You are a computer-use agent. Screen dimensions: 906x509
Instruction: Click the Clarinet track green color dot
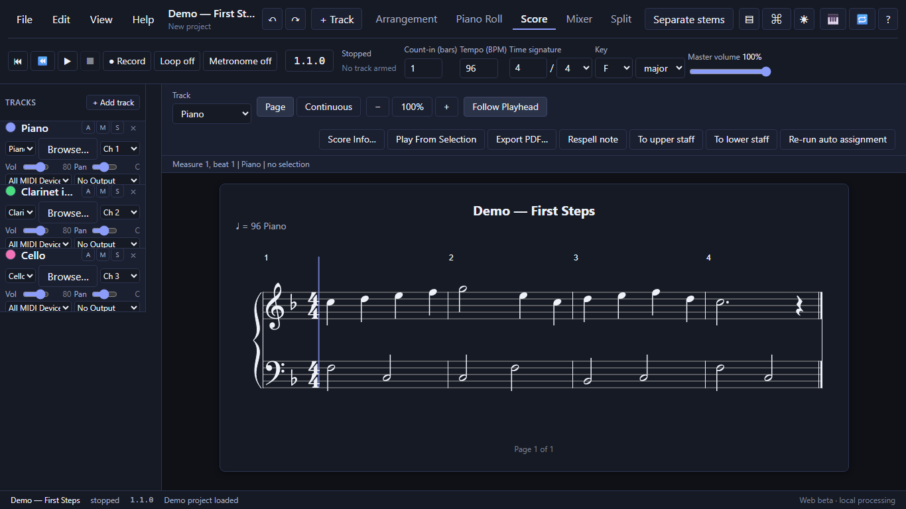[x=11, y=191]
